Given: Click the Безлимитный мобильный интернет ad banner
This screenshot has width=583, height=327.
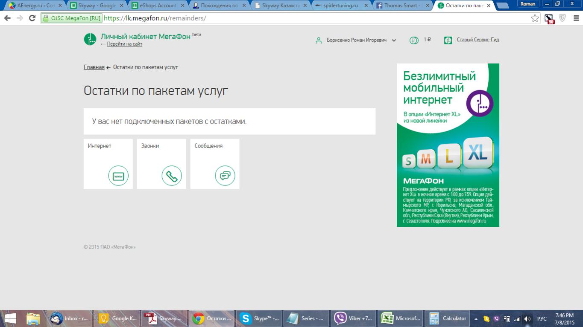Looking at the screenshot, I should (448, 145).
